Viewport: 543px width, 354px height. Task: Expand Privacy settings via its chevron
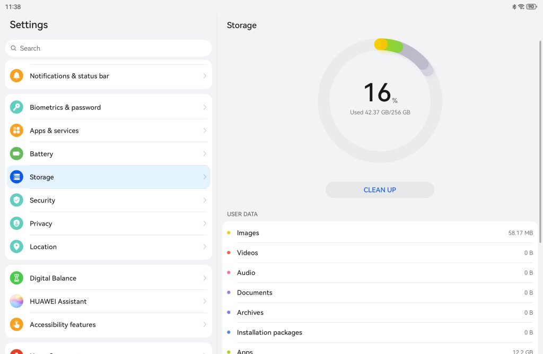tap(205, 223)
